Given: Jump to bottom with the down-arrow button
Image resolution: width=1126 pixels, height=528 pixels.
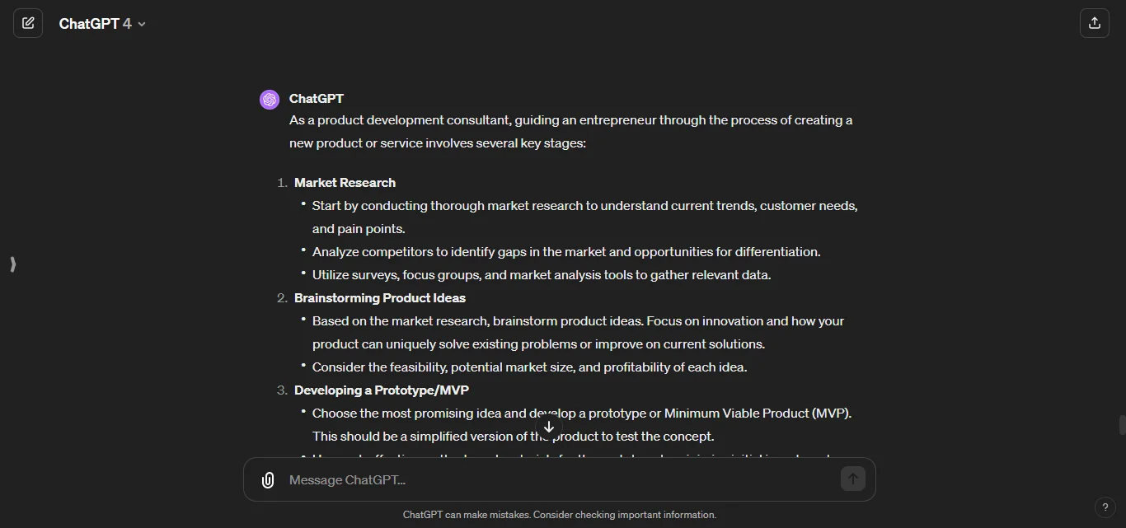Looking at the screenshot, I should click(549, 427).
